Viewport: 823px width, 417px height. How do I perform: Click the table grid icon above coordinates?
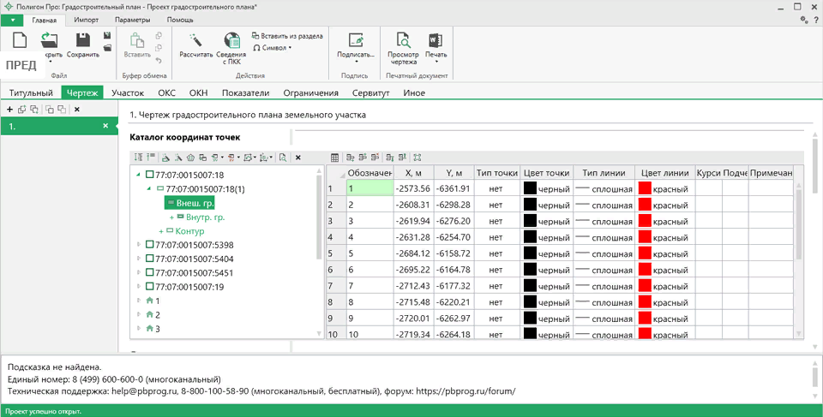[336, 158]
